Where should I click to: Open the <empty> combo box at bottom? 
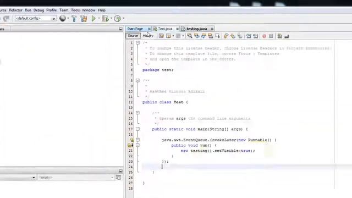pos(76,177)
